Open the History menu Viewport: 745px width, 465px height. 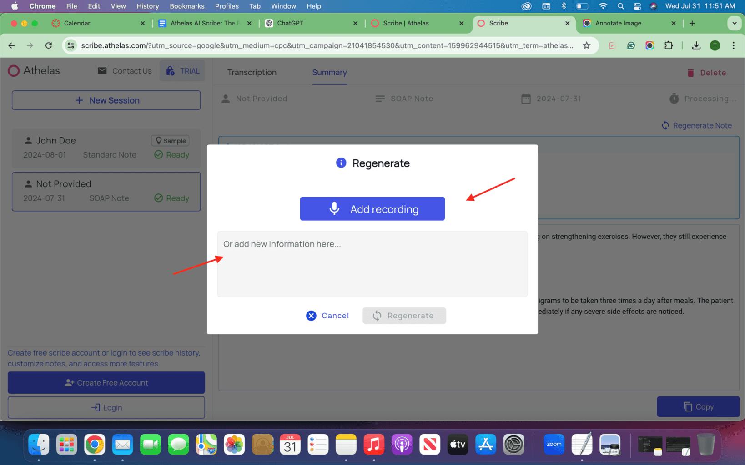pyautogui.click(x=148, y=6)
